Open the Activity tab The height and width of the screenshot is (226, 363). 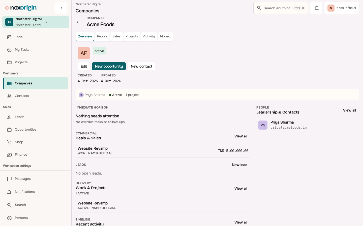click(x=149, y=36)
